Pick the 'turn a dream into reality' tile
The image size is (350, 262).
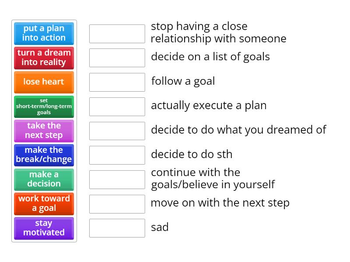[44, 58]
